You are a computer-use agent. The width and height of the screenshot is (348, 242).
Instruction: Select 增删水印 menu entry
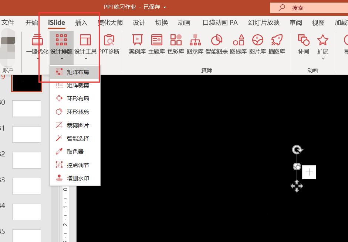point(75,178)
